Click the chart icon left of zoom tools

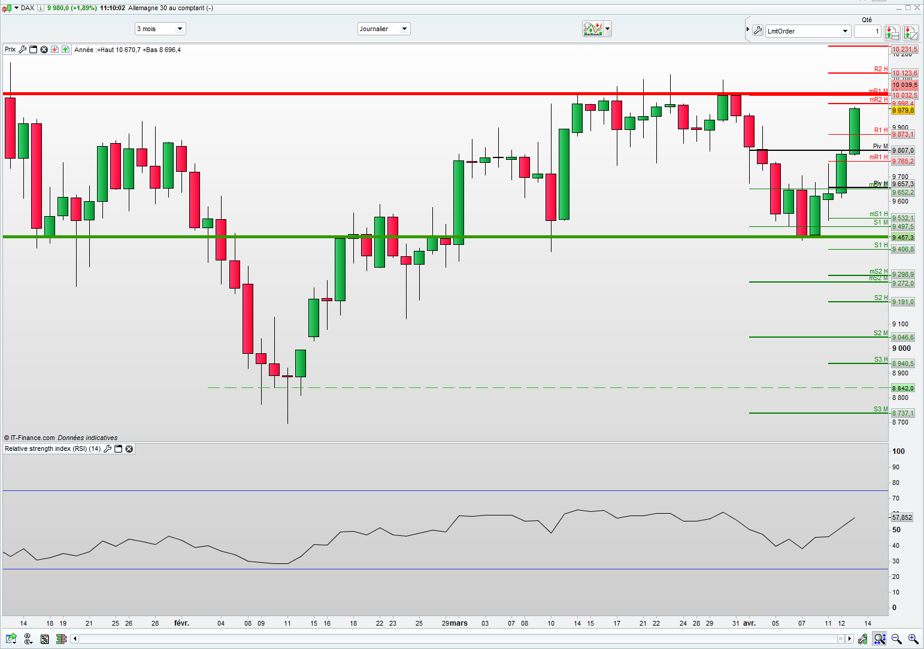tap(862, 639)
